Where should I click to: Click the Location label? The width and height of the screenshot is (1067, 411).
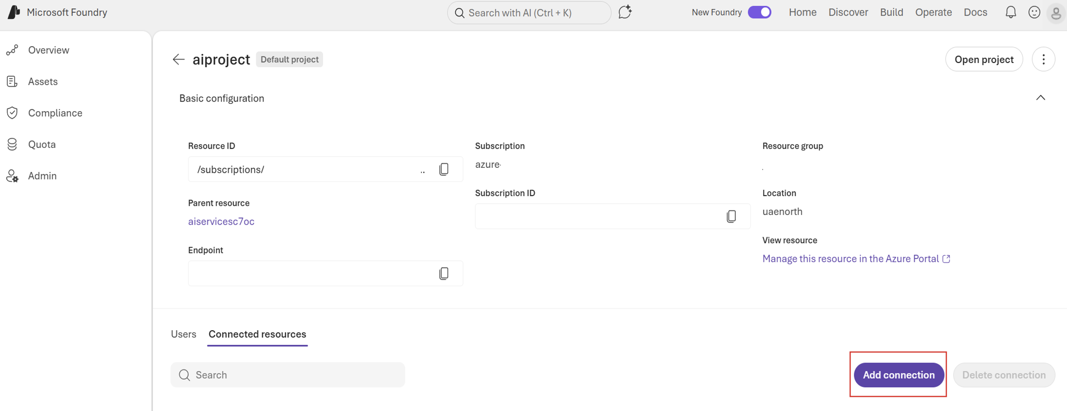click(779, 193)
